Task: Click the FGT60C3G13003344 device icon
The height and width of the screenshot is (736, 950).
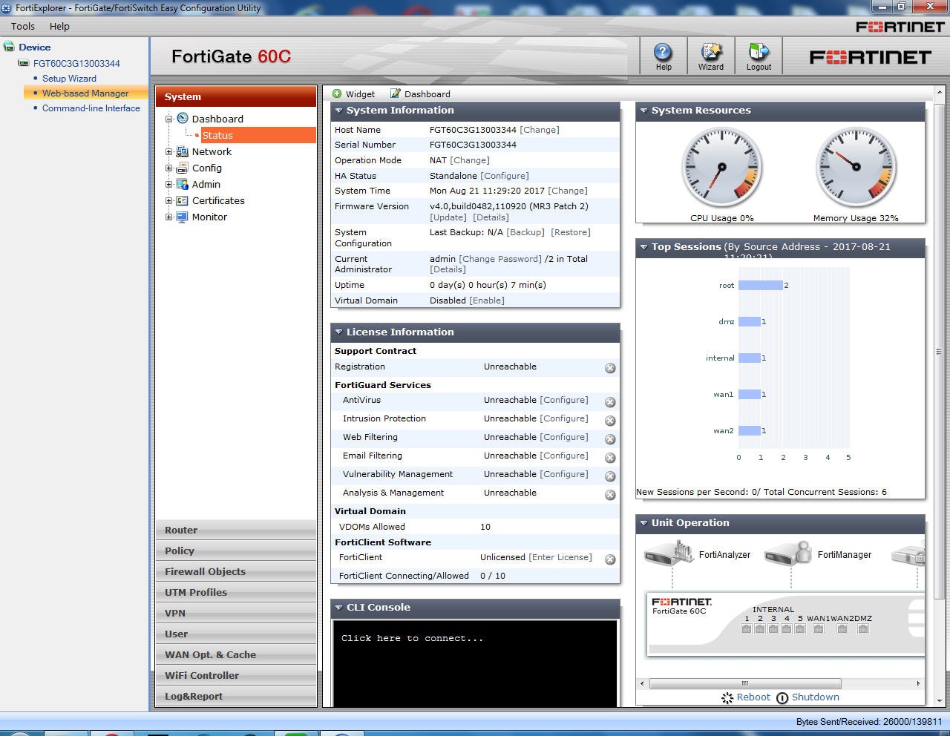Action: (x=24, y=63)
